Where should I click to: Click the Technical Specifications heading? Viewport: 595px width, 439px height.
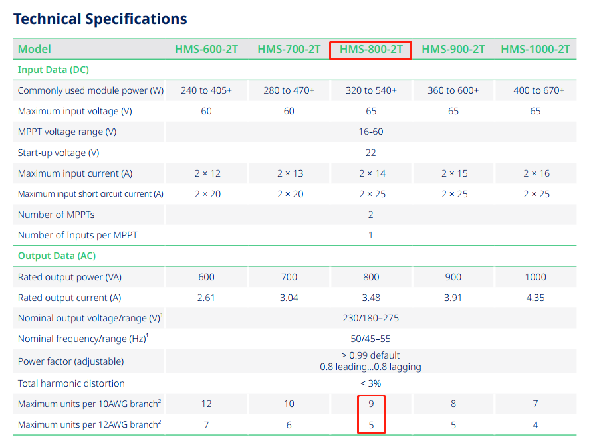click(x=100, y=19)
